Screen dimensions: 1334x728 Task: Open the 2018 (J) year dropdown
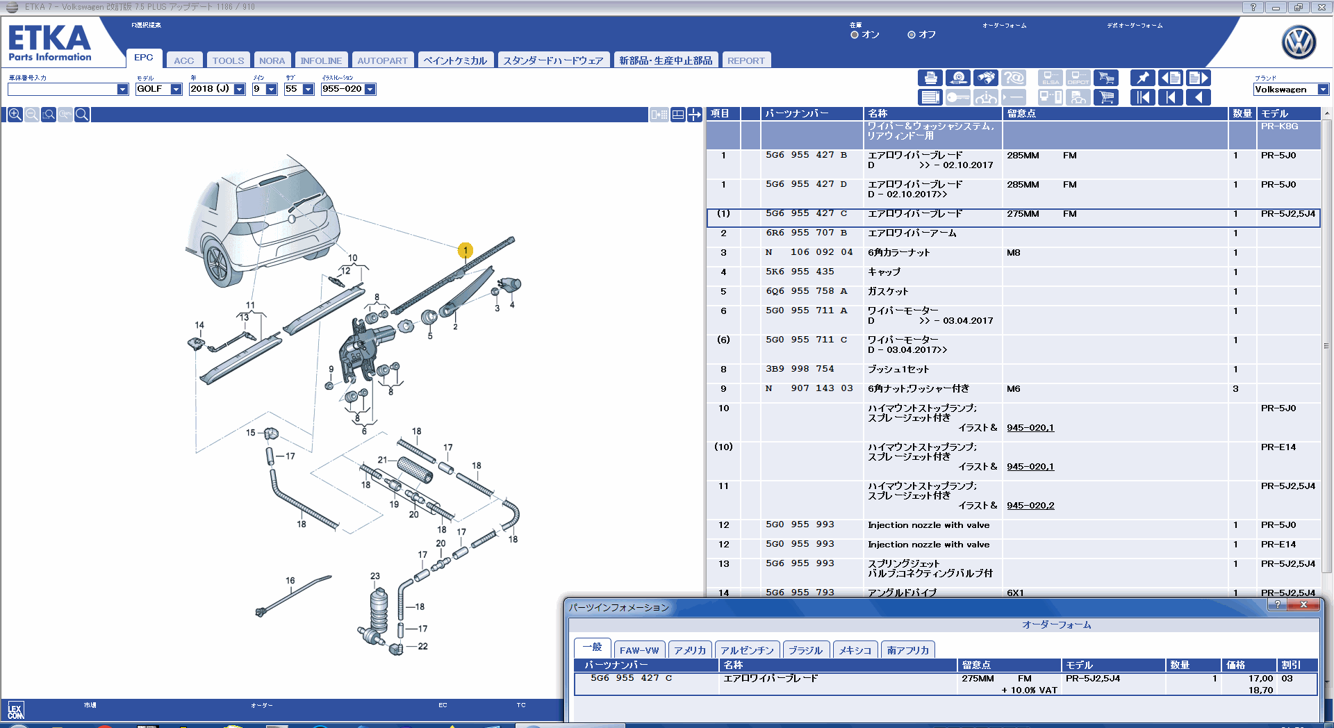(x=240, y=90)
